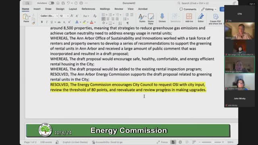Switch to Print Layout view in status bar
Image resolution: width=258 pixels, height=145 pixels.
coord(173,142)
